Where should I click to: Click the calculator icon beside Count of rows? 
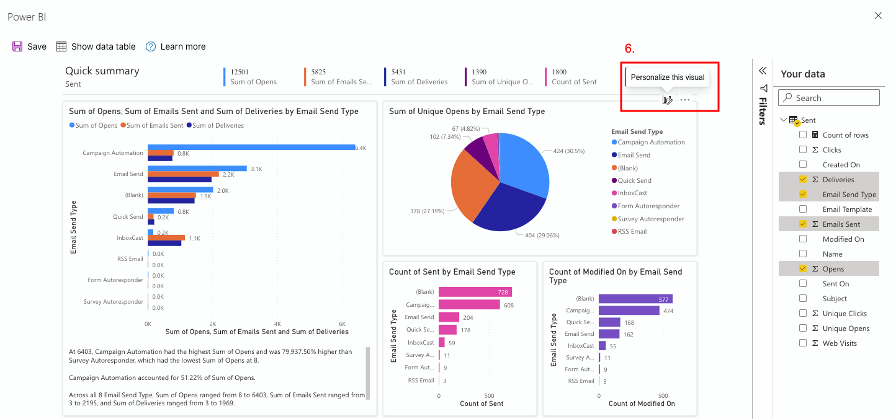(815, 135)
